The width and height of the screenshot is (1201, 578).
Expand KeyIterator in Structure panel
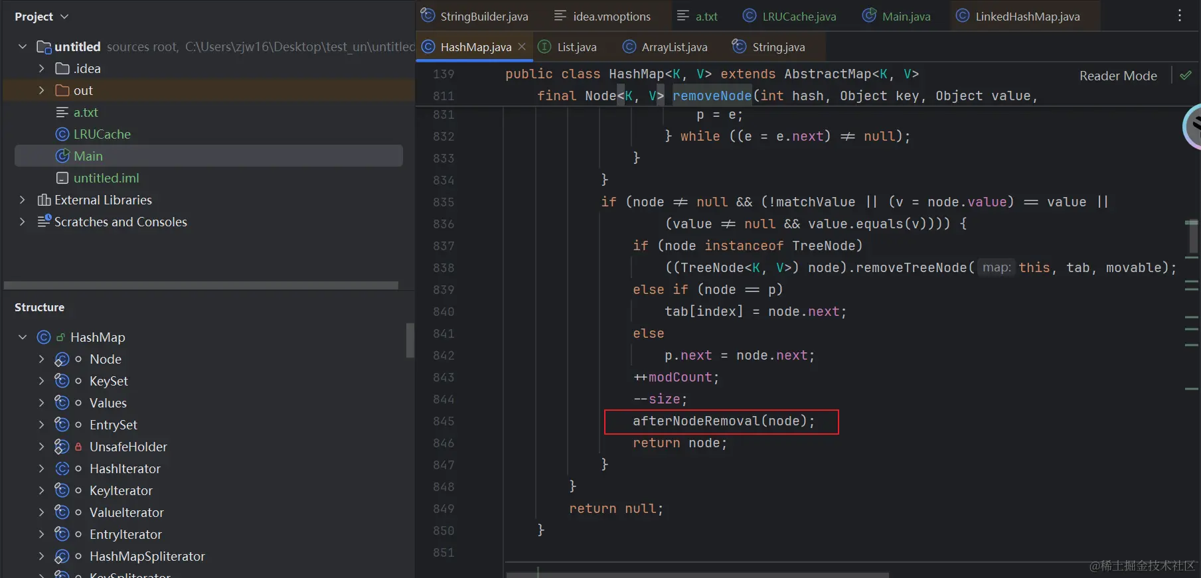[41, 490]
